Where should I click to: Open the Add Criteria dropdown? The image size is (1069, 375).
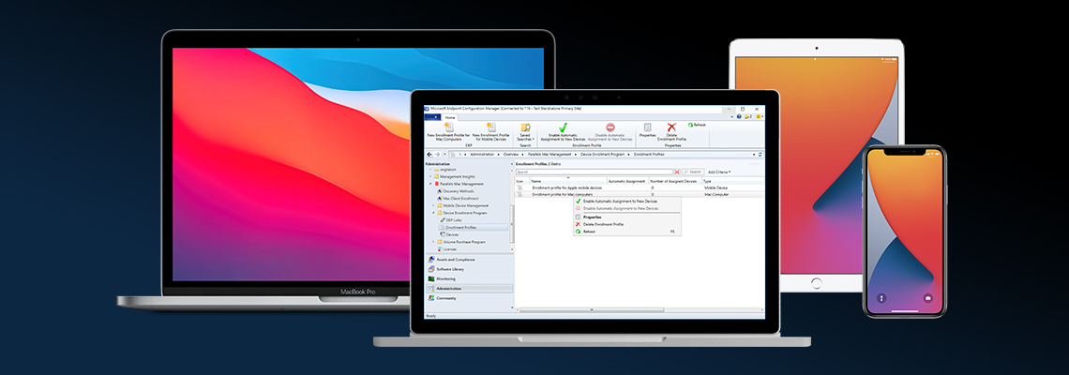point(719,172)
